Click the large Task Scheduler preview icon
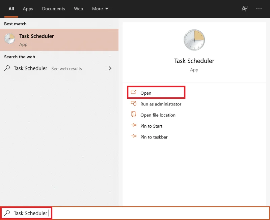Screen dimensions: 270x220 [194, 40]
